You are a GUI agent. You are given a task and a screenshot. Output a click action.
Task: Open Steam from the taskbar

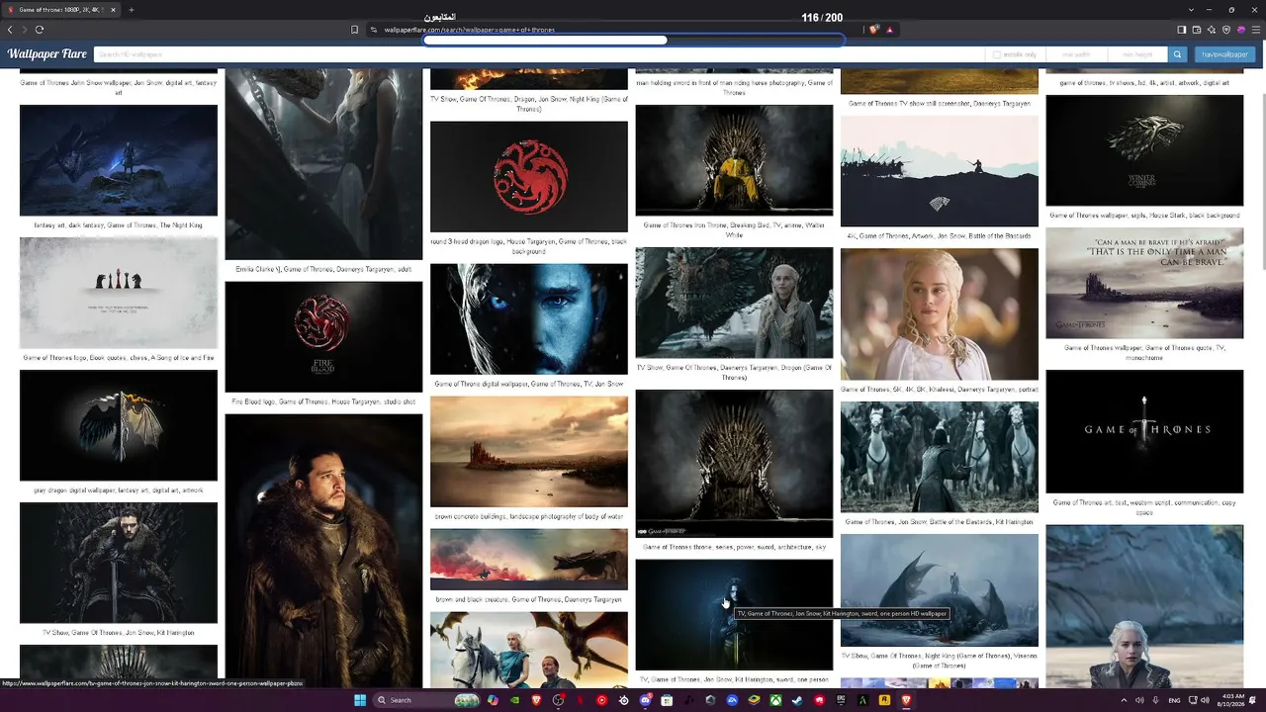point(797,700)
